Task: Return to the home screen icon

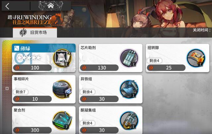Action: click(x=51, y=6)
